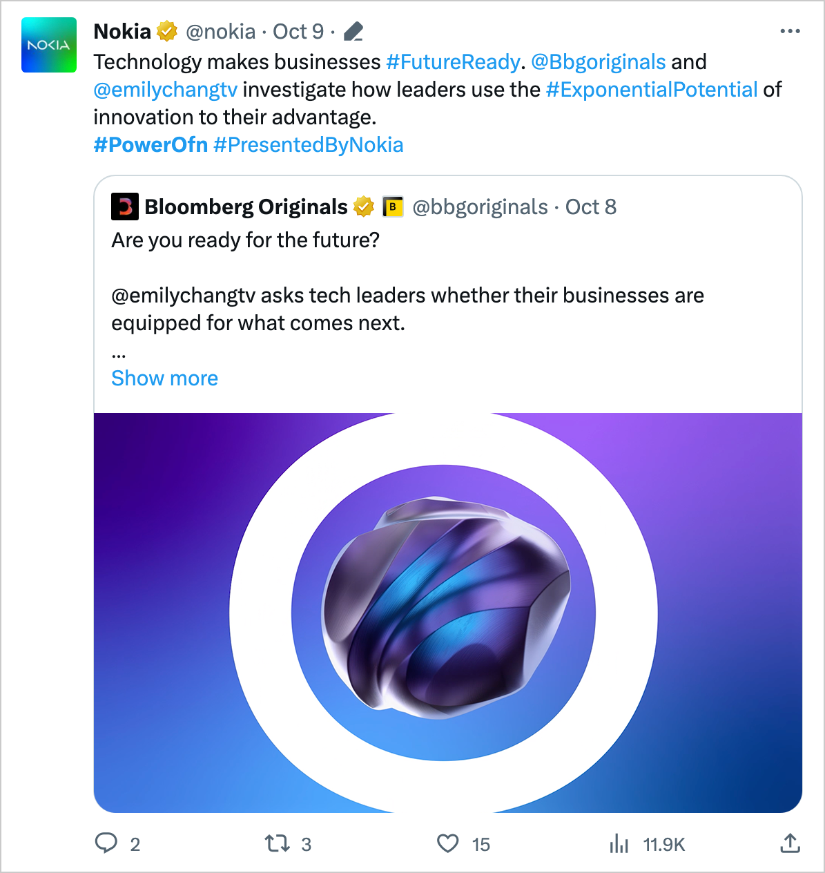Viewport: 825px width, 873px height.
Task: Open the quoted tweet's purple sphere image
Action: click(x=447, y=613)
